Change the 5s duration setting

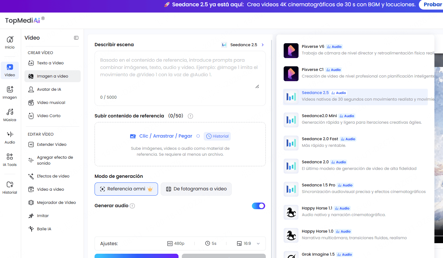pyautogui.click(x=211, y=243)
